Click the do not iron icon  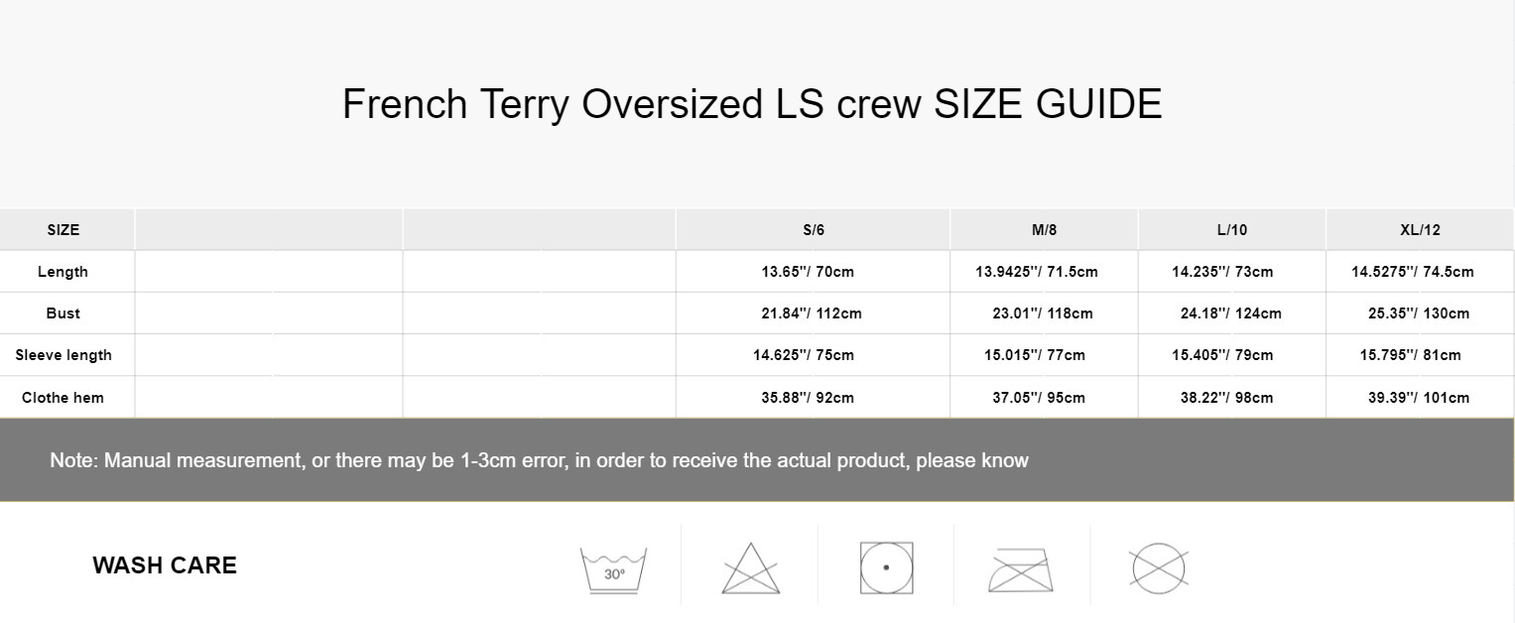click(1021, 569)
